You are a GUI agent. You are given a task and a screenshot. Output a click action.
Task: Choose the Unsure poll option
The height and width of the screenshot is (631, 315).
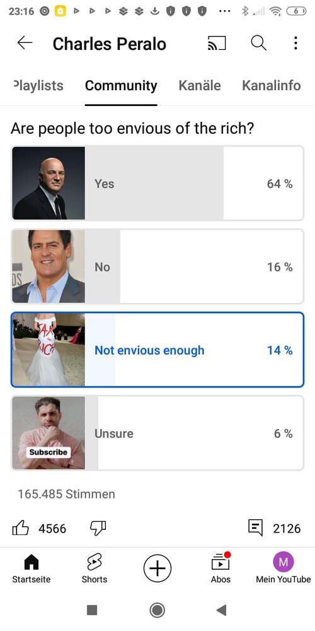pos(157,433)
